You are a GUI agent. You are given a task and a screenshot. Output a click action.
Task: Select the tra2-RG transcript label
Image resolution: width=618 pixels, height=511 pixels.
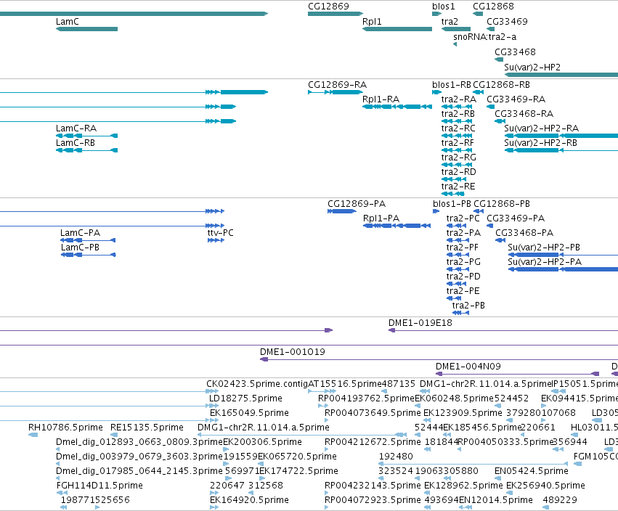[x=459, y=158]
